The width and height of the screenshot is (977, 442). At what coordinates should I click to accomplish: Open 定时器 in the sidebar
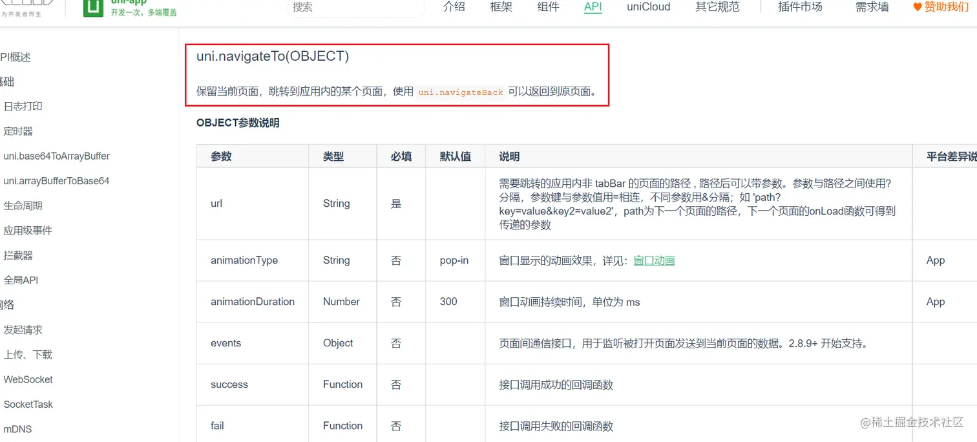(x=18, y=131)
